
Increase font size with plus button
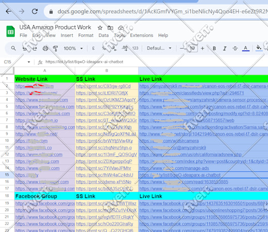(203, 49)
